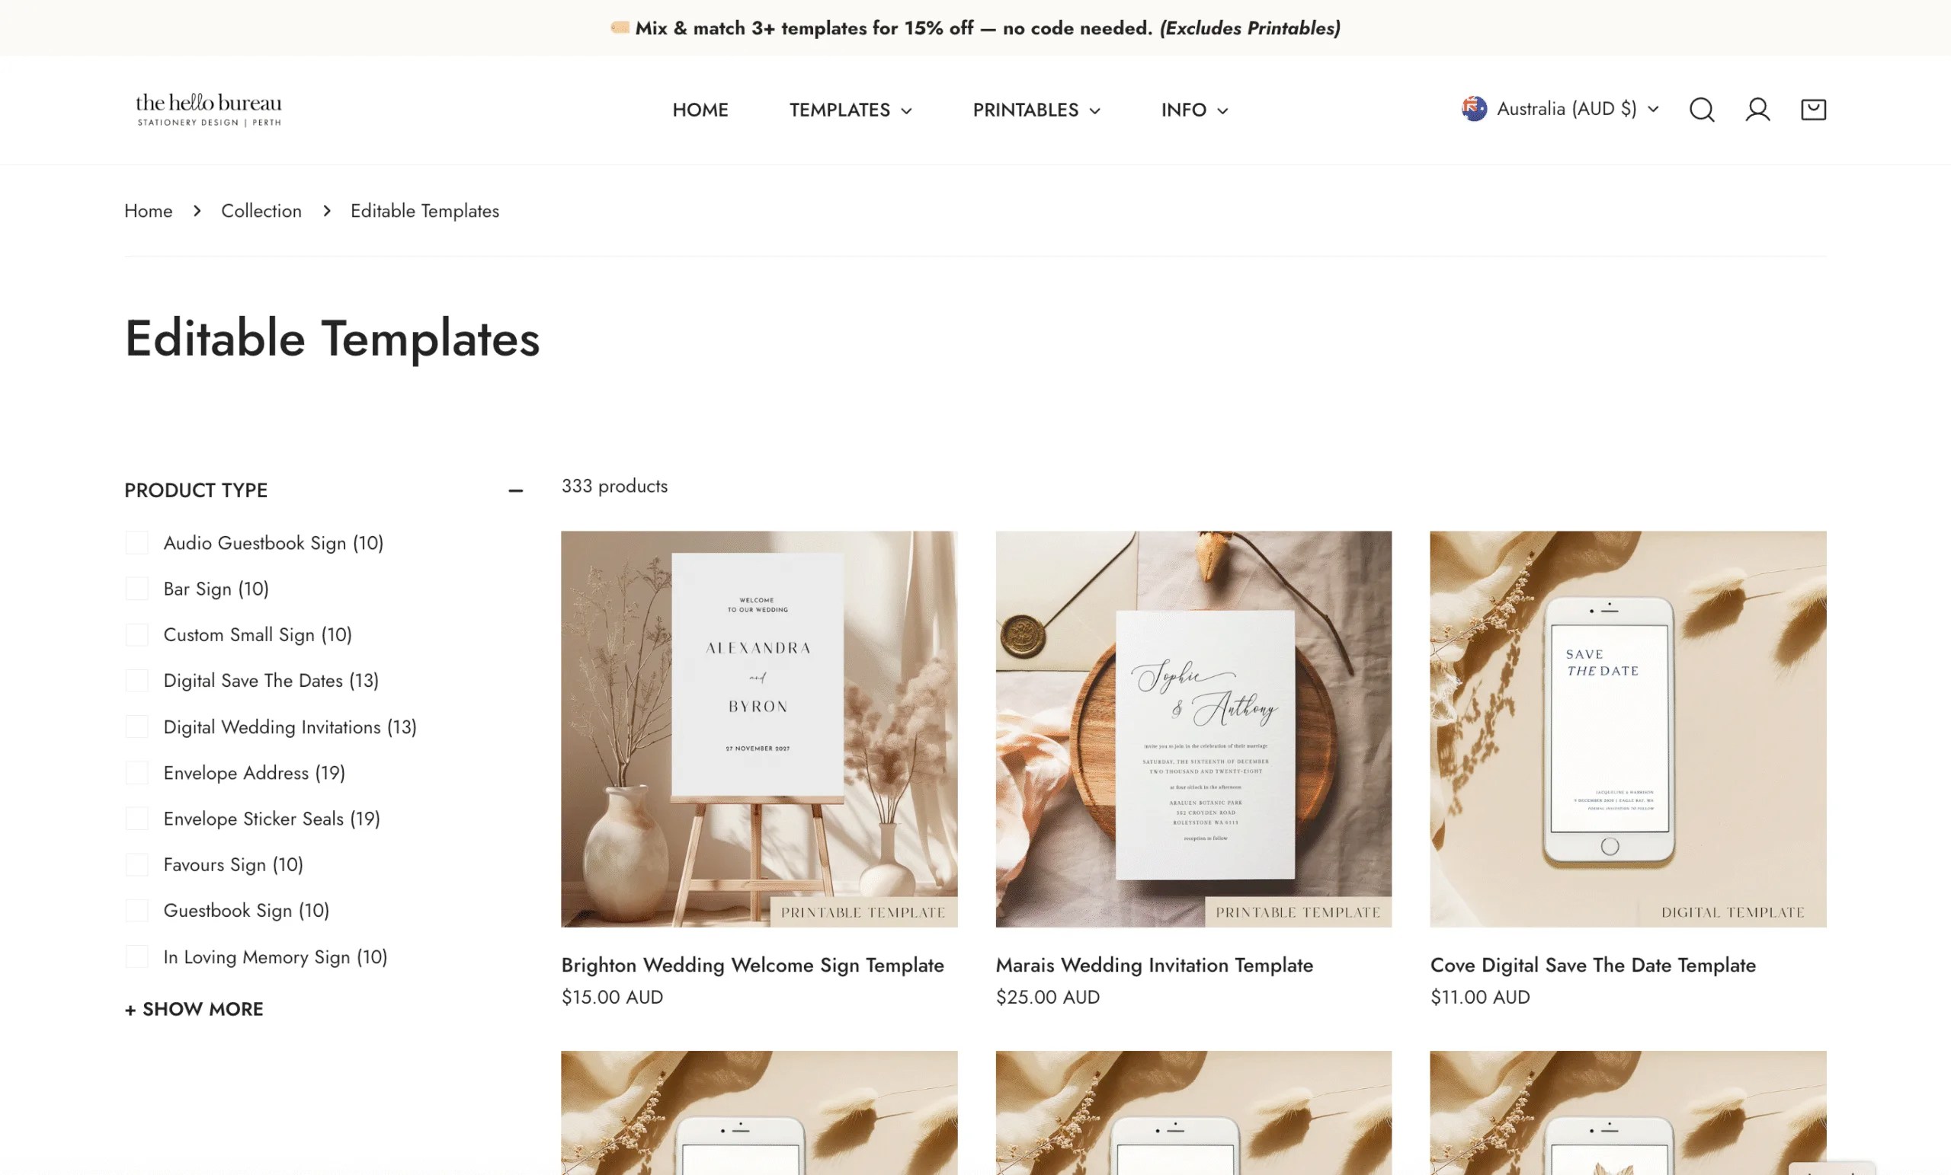This screenshot has width=1951, height=1175.
Task: Open Cove Digital Save The Date thumbnail
Action: pyautogui.click(x=1628, y=729)
